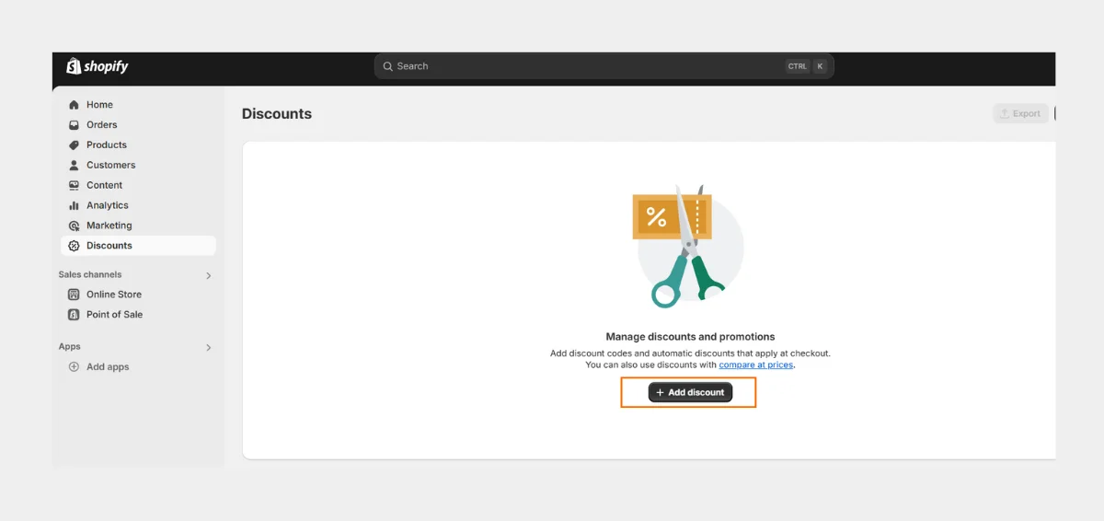Select Discounts in the sidebar

[138, 246]
